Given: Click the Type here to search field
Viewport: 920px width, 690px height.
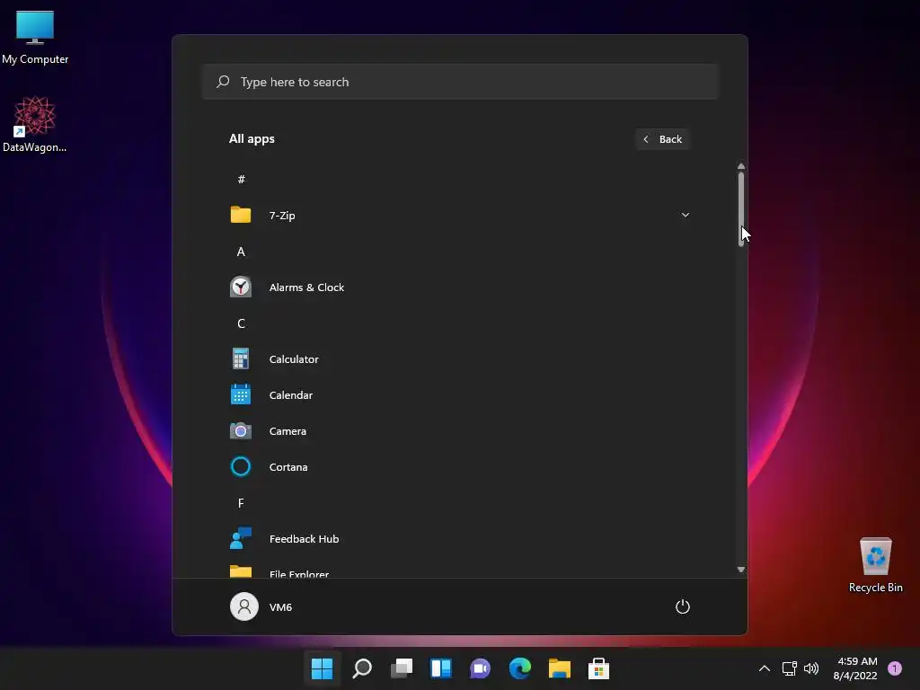Looking at the screenshot, I should tap(460, 82).
